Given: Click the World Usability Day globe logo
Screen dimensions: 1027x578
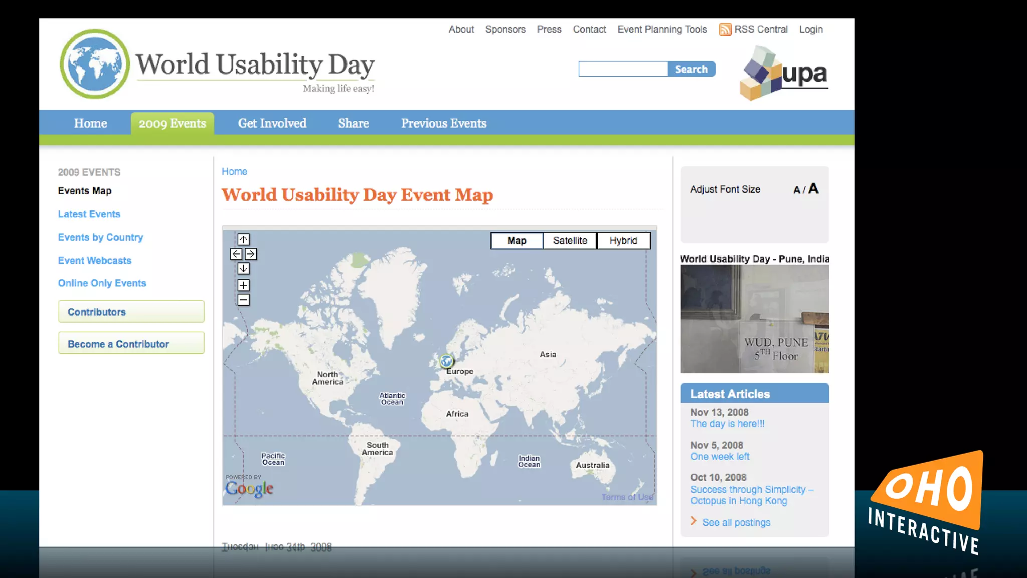Looking at the screenshot, I should [x=94, y=64].
